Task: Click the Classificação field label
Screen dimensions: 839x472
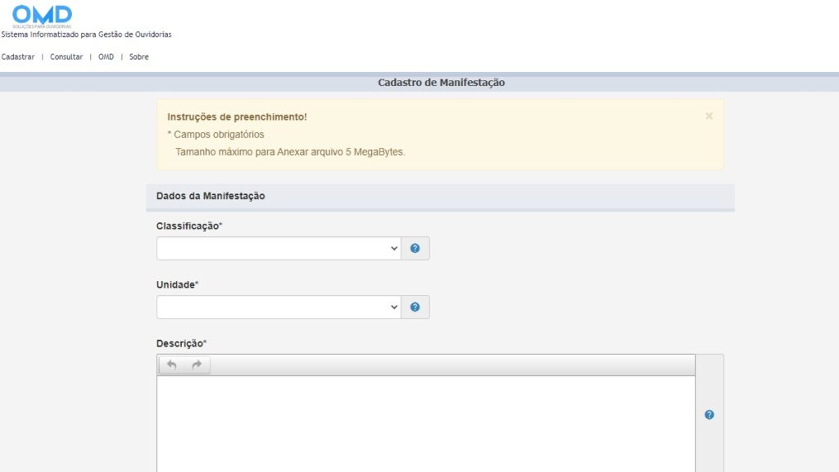Action: click(189, 226)
